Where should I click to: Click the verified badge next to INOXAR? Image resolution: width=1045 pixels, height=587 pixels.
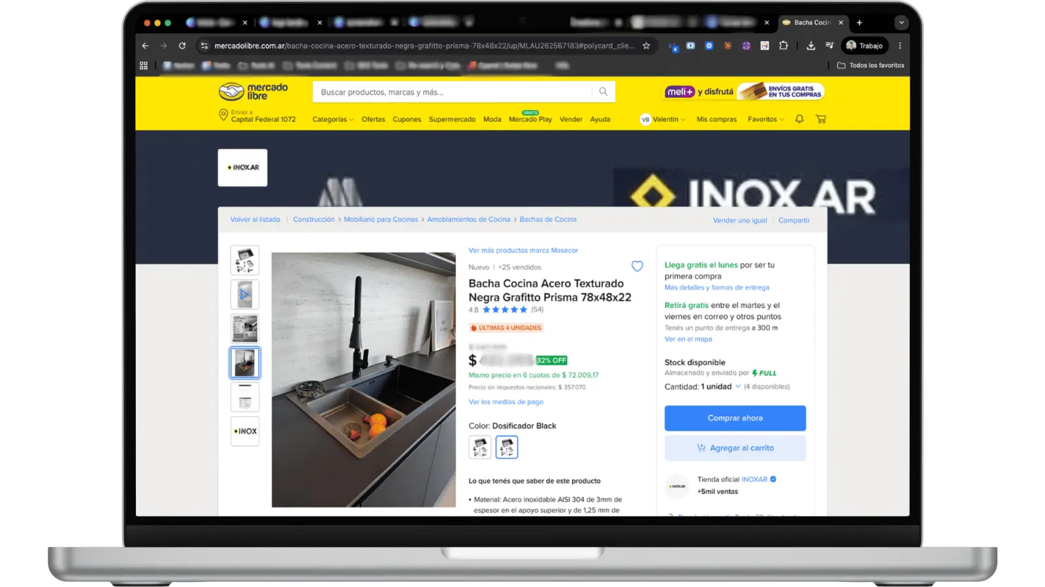773,479
